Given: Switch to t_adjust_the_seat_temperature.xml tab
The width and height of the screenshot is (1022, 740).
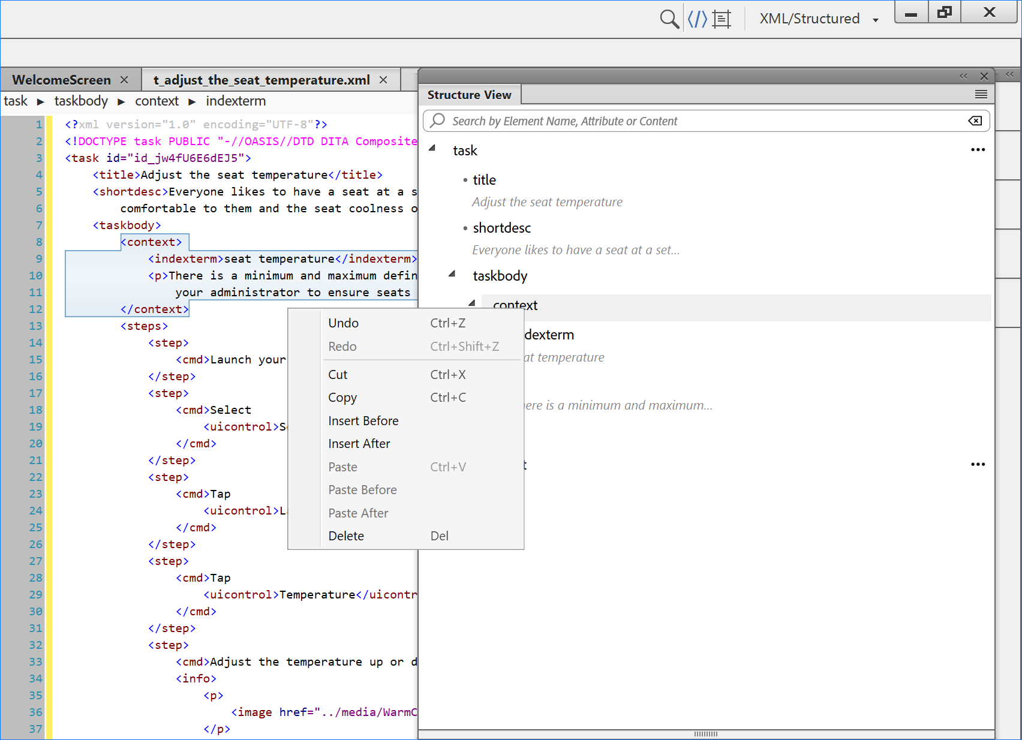Looking at the screenshot, I should point(261,80).
